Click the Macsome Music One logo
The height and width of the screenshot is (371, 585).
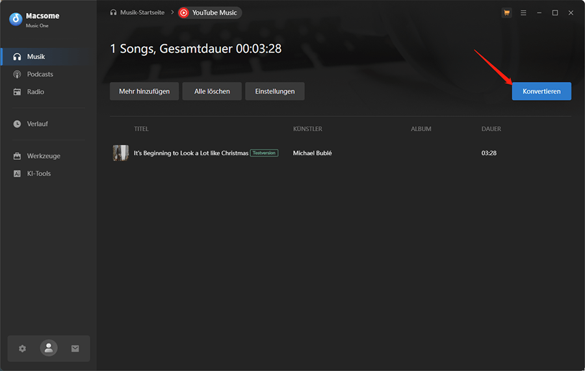pyautogui.click(x=16, y=19)
